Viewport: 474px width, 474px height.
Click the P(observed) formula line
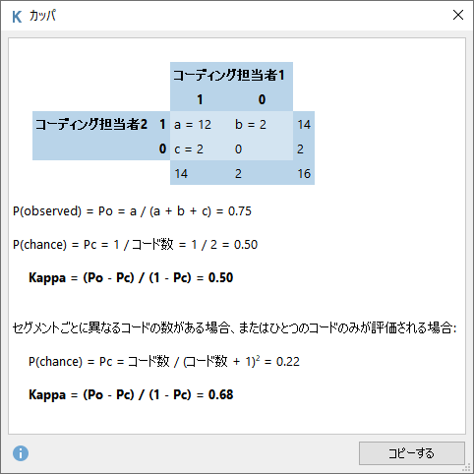pyautogui.click(x=132, y=211)
